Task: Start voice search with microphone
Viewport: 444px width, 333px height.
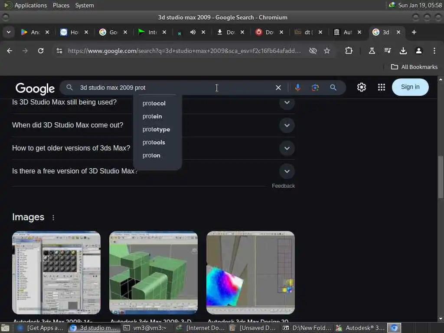Action: tap(297, 88)
